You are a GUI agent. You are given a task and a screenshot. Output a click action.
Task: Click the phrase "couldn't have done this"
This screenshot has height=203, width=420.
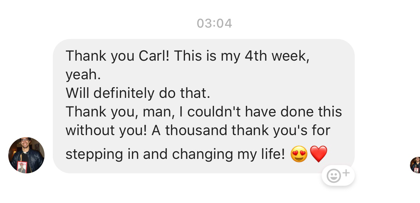point(265,112)
